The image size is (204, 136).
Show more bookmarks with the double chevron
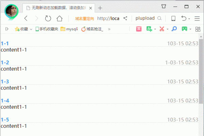coord(109,29)
